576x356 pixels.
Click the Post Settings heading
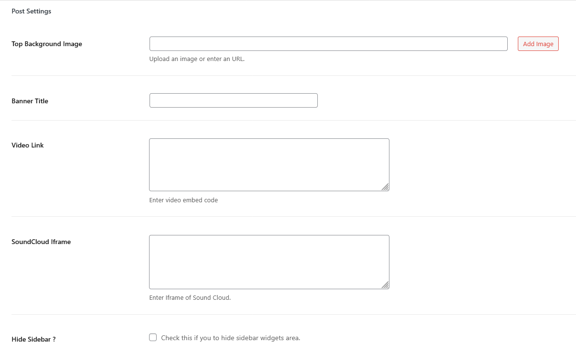pyautogui.click(x=31, y=11)
